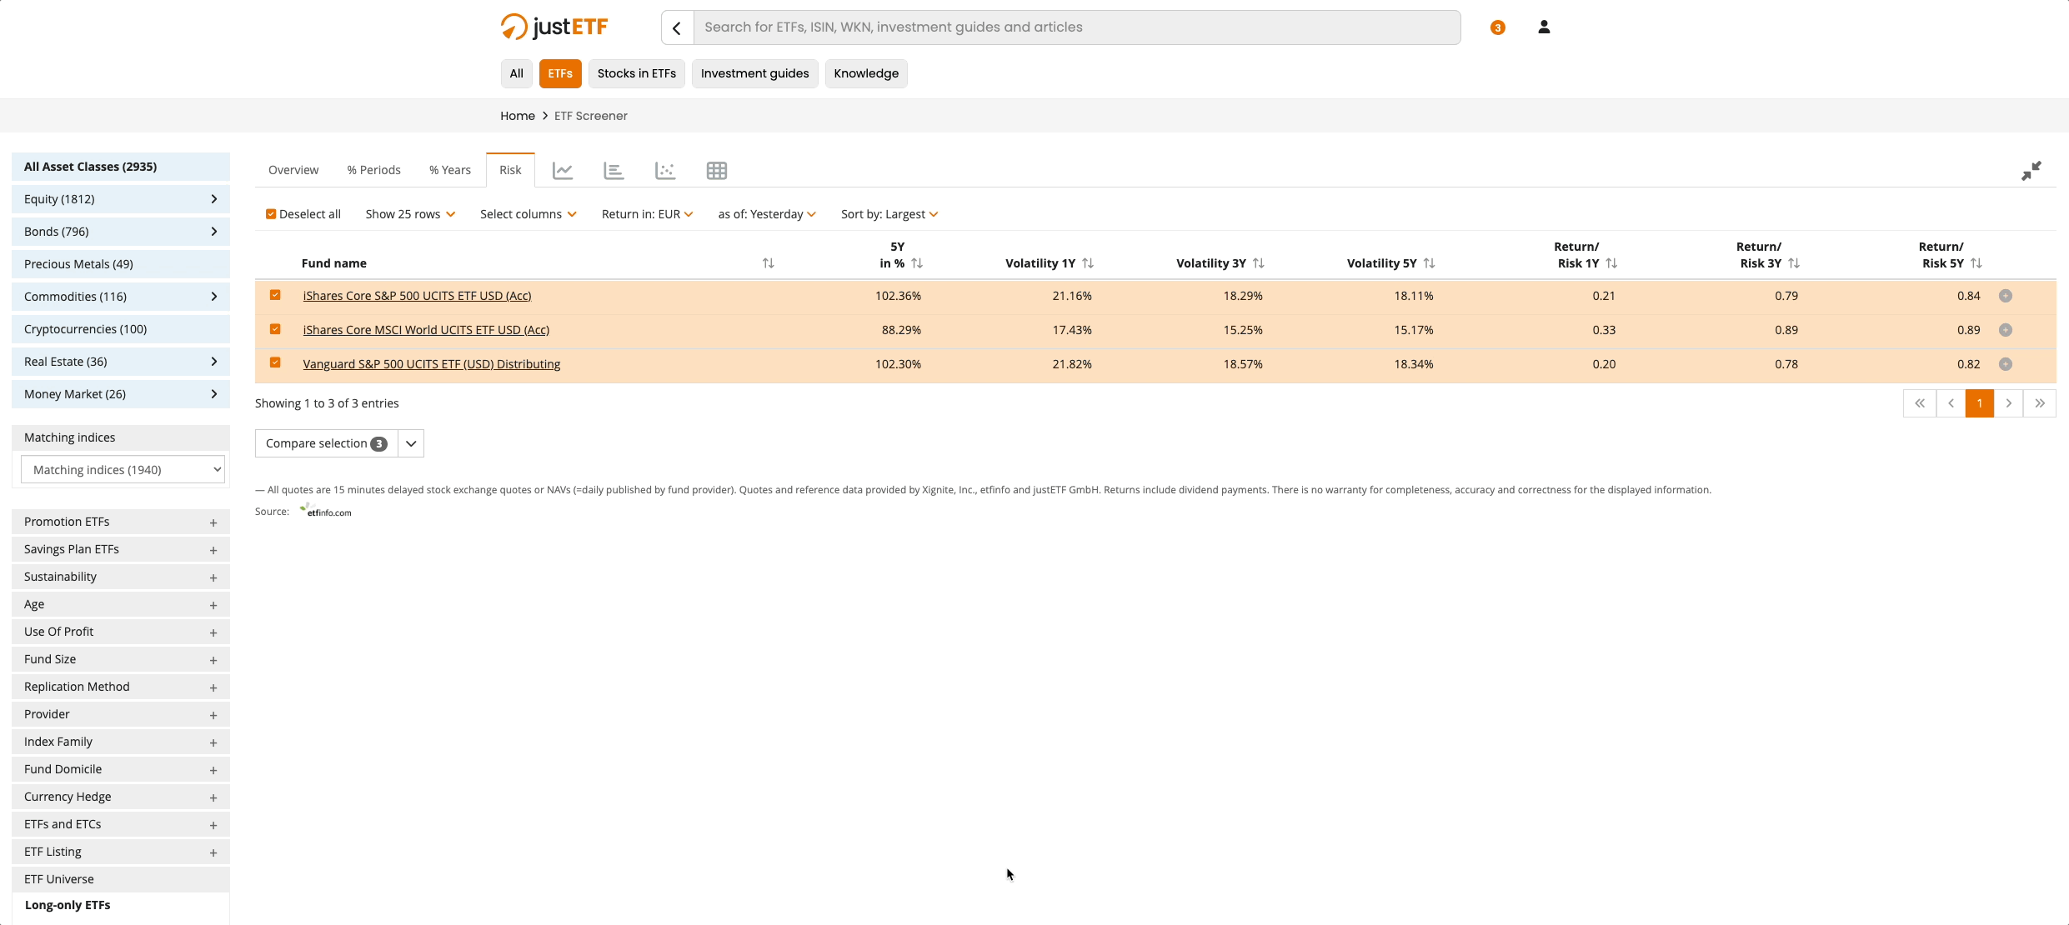The width and height of the screenshot is (2069, 925).
Task: Toggle the Deselect all checkbox
Action: [271, 214]
